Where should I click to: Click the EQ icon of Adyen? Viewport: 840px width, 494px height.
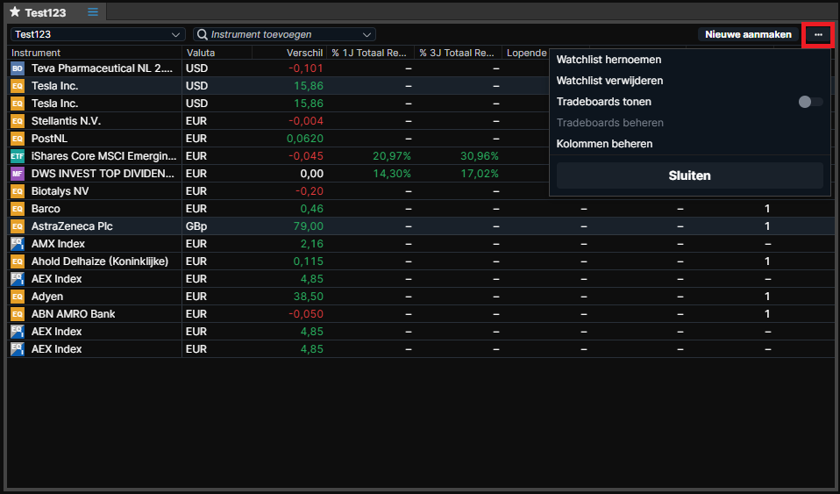(x=18, y=296)
